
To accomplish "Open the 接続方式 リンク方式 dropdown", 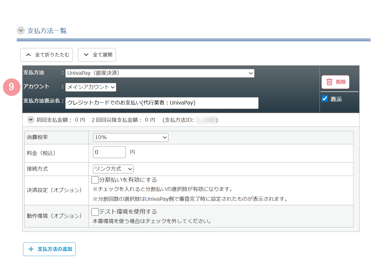I will click(113, 169).
